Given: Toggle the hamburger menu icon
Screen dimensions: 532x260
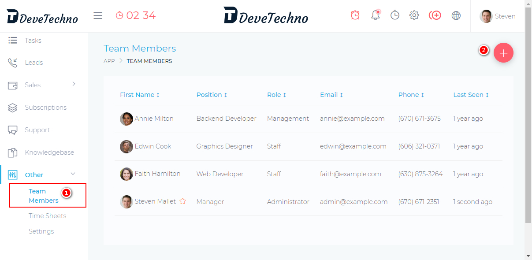Looking at the screenshot, I should tap(98, 16).
